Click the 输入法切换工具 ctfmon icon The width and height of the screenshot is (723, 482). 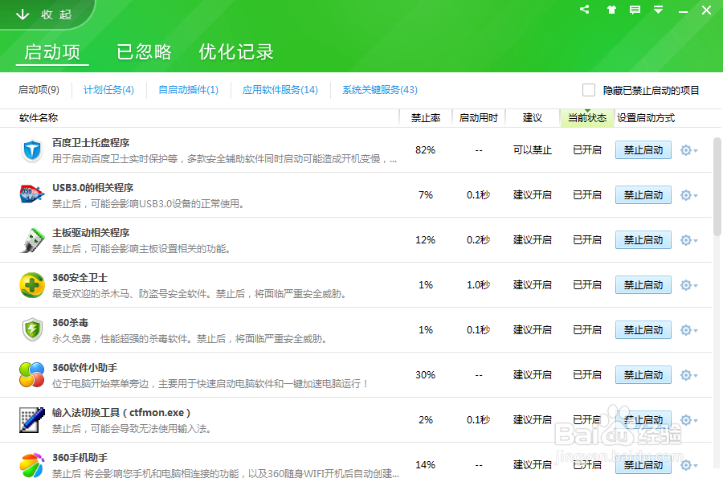(x=32, y=419)
